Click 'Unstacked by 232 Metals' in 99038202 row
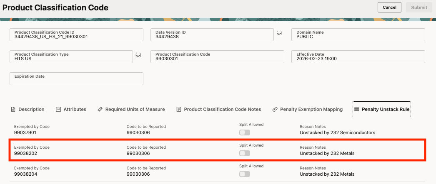436x184 pixels. click(x=327, y=153)
